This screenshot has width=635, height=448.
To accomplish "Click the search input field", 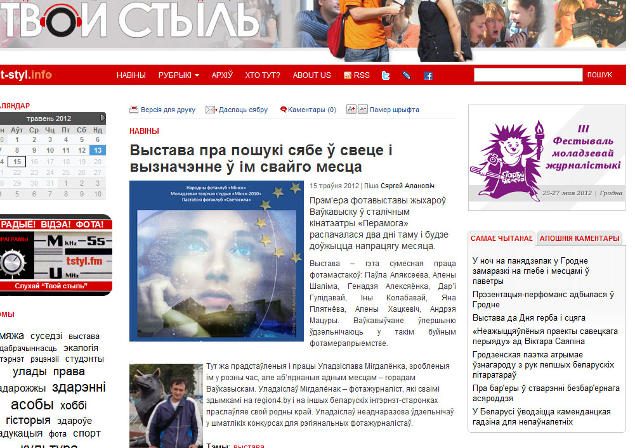I will (528, 75).
